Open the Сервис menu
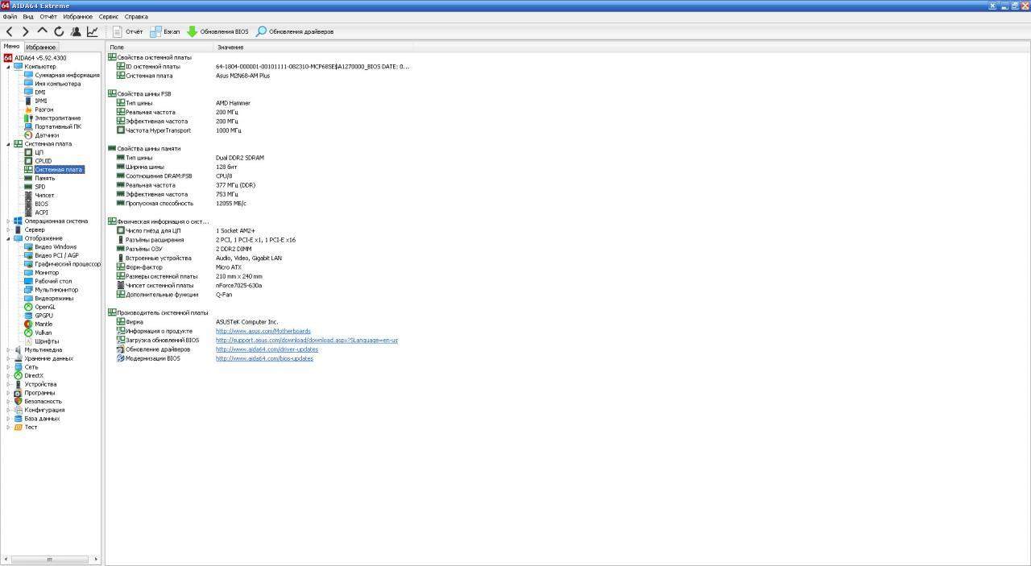 coord(109,16)
